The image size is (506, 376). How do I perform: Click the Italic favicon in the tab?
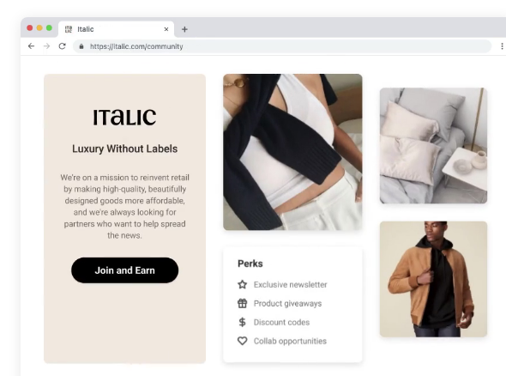(69, 29)
